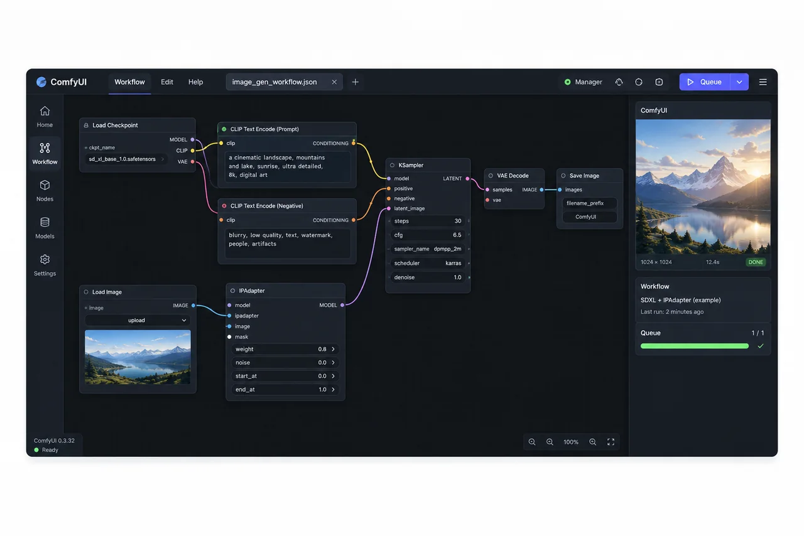Click the ComfyUI logo icon

(x=41, y=82)
